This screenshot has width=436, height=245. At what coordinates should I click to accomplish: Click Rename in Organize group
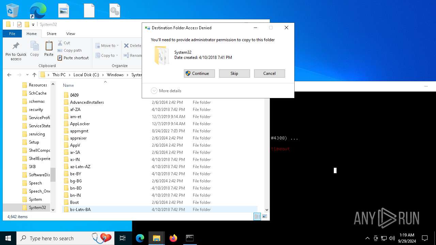133,55
